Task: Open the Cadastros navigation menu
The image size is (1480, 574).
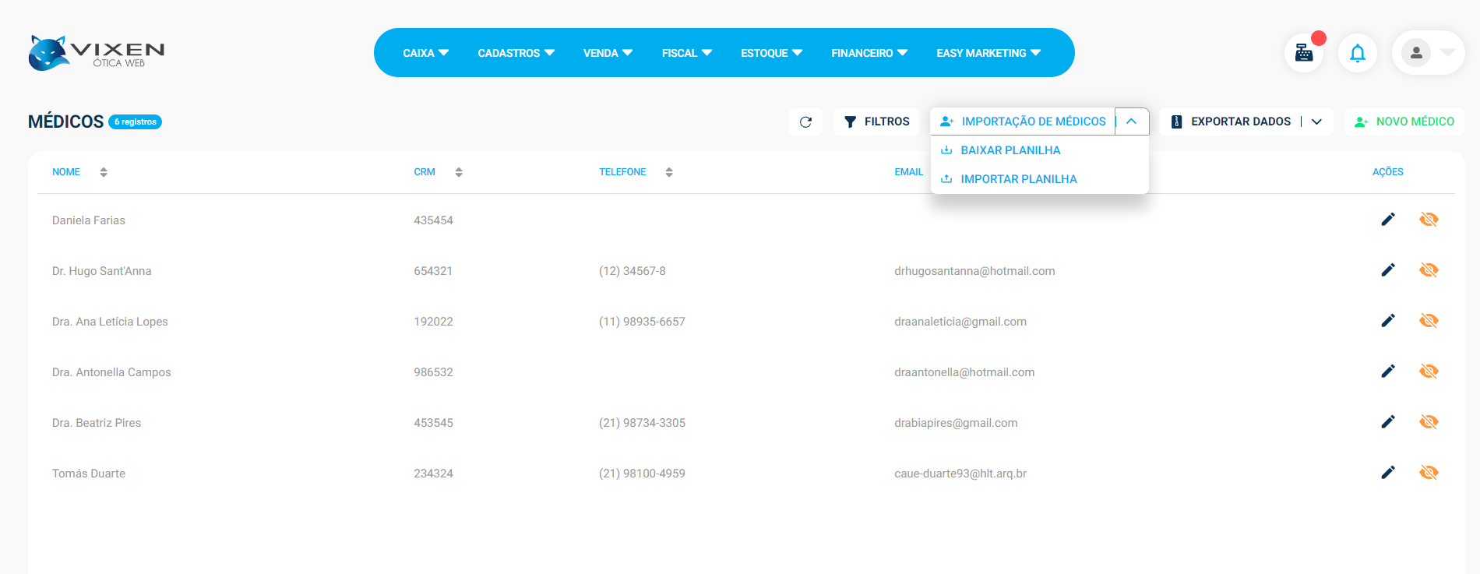Action: [516, 53]
